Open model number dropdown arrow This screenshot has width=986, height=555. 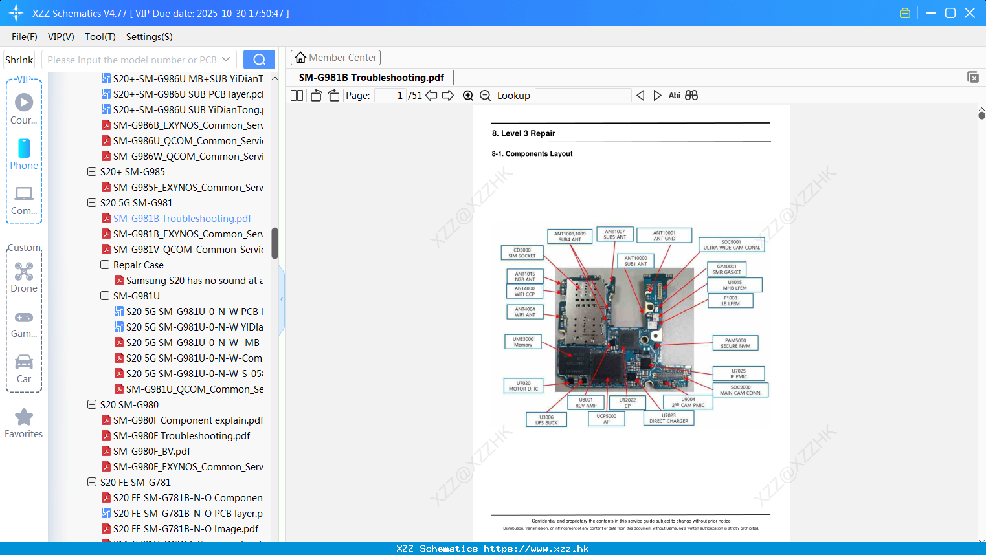point(226,60)
